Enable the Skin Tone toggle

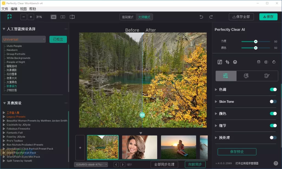point(273,102)
